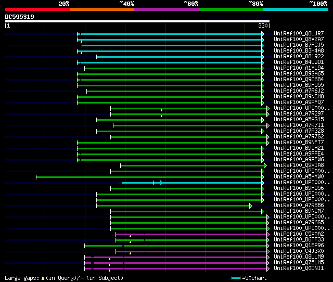Screen dimensions: 333x282
Task: Select the UniRef100_A7R6G5 label
Action: coord(299,223)
